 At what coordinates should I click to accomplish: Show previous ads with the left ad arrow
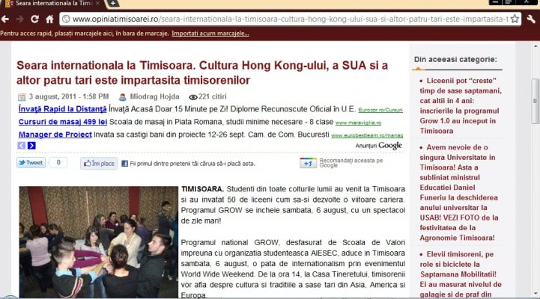(x=21, y=145)
